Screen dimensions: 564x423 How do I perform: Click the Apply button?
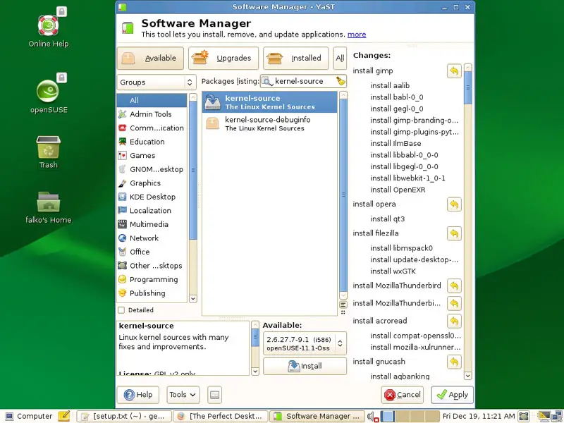click(453, 395)
